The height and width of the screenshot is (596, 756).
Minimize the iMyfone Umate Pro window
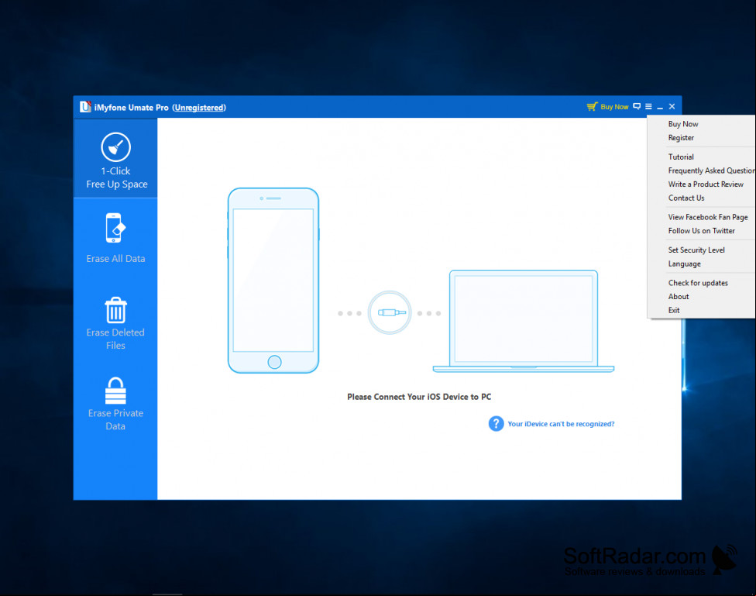click(x=660, y=107)
